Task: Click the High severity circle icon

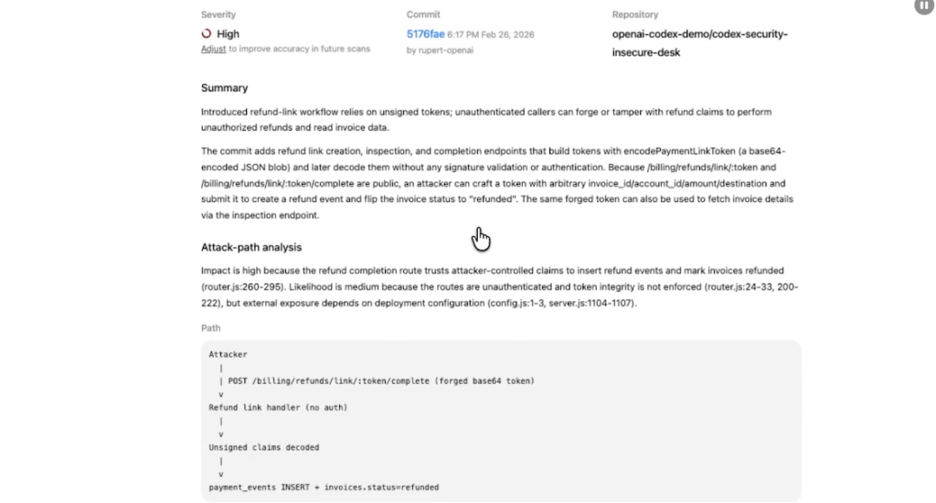Action: tap(207, 34)
